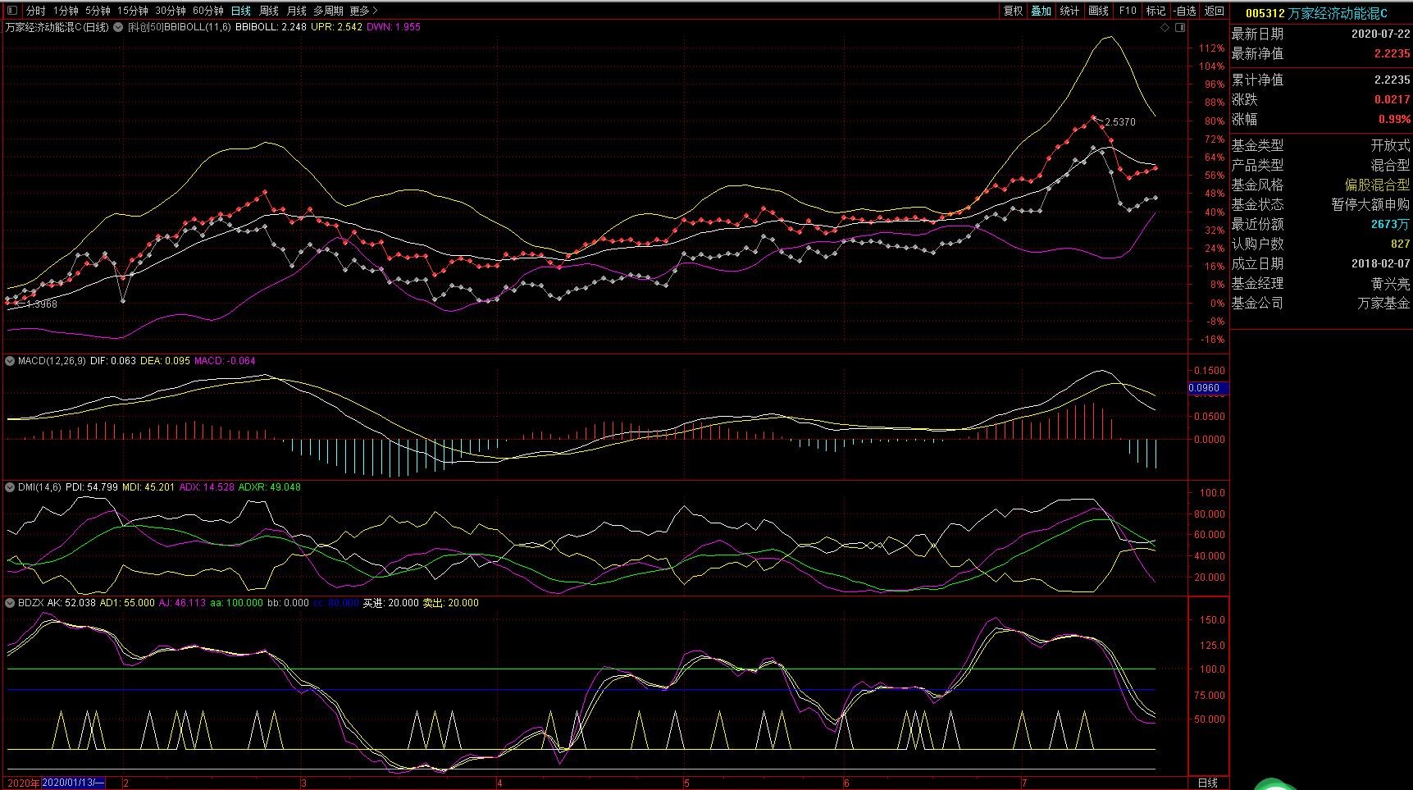Open the DMI indicator dropdown arrow

pyautogui.click(x=11, y=487)
